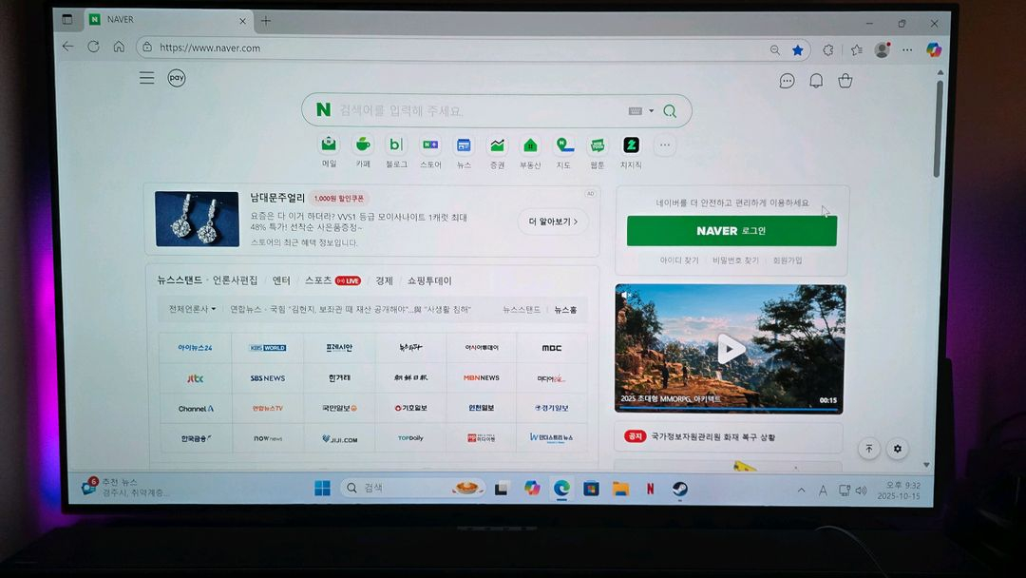Mute system sound via the speaker icon
The width and height of the screenshot is (1026, 578).
click(860, 491)
